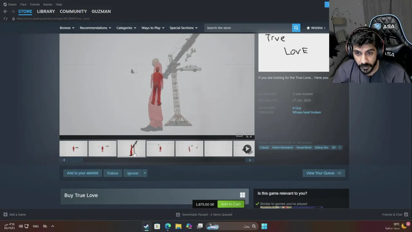Click the store URL address field
The height and width of the screenshot is (232, 412).
click(53, 18)
